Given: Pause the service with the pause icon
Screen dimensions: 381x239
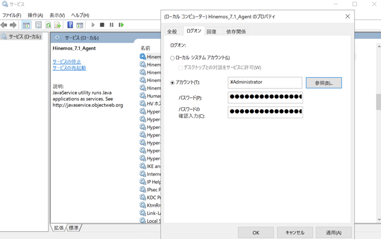Looking at the screenshot, I should pos(111,24).
